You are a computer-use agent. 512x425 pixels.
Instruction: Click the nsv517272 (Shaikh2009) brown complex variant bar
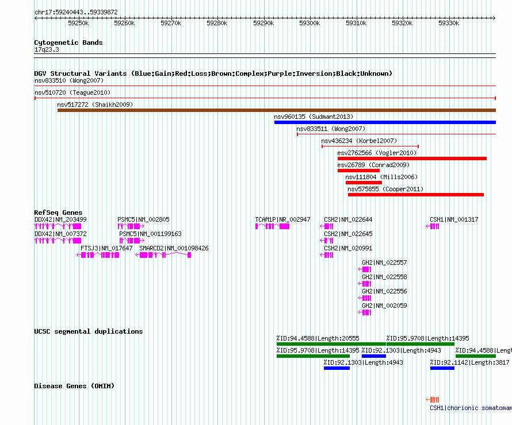[277, 110]
